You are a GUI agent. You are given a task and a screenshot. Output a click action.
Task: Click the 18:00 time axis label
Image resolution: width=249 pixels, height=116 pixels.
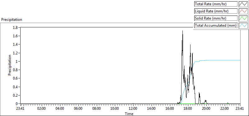click(x=188, y=109)
